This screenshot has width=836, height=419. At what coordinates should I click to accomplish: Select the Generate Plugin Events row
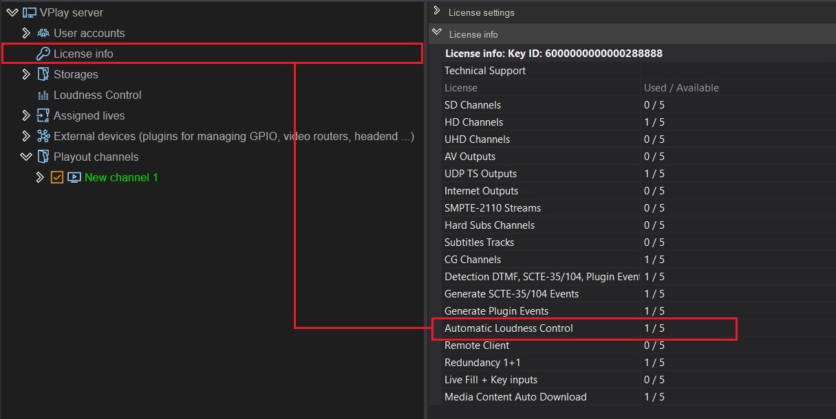click(x=639, y=311)
